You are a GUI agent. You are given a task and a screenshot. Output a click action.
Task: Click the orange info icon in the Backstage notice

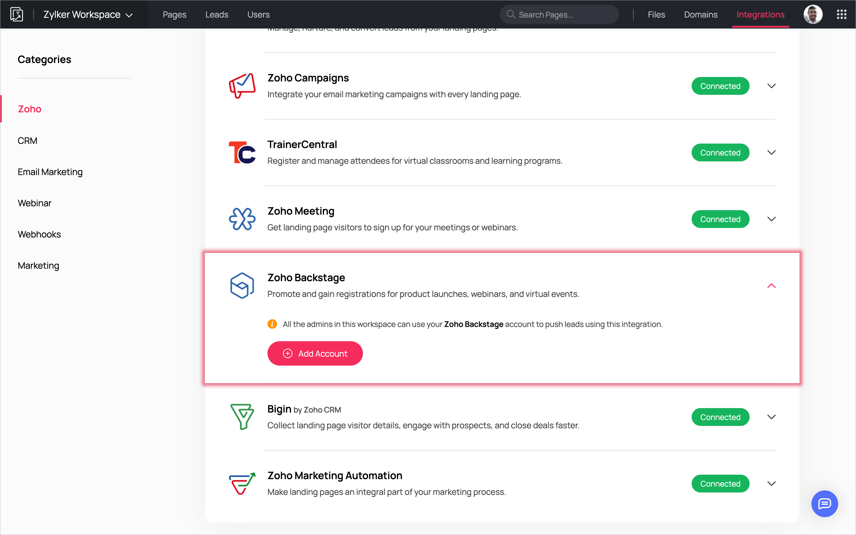272,324
